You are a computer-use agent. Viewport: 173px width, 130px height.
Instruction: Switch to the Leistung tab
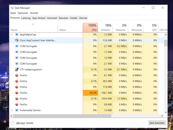tap(26, 18)
